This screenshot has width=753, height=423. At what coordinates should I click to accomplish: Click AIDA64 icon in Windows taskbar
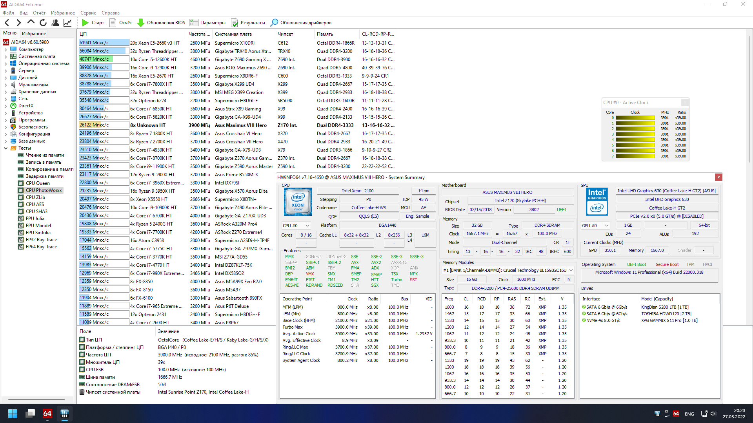pos(47,414)
